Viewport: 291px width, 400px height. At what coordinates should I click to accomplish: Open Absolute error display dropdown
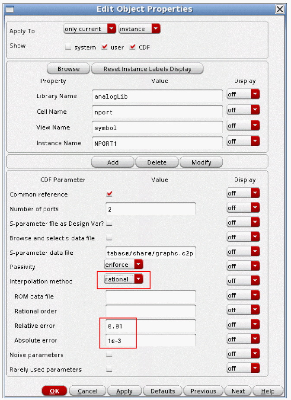(243, 339)
